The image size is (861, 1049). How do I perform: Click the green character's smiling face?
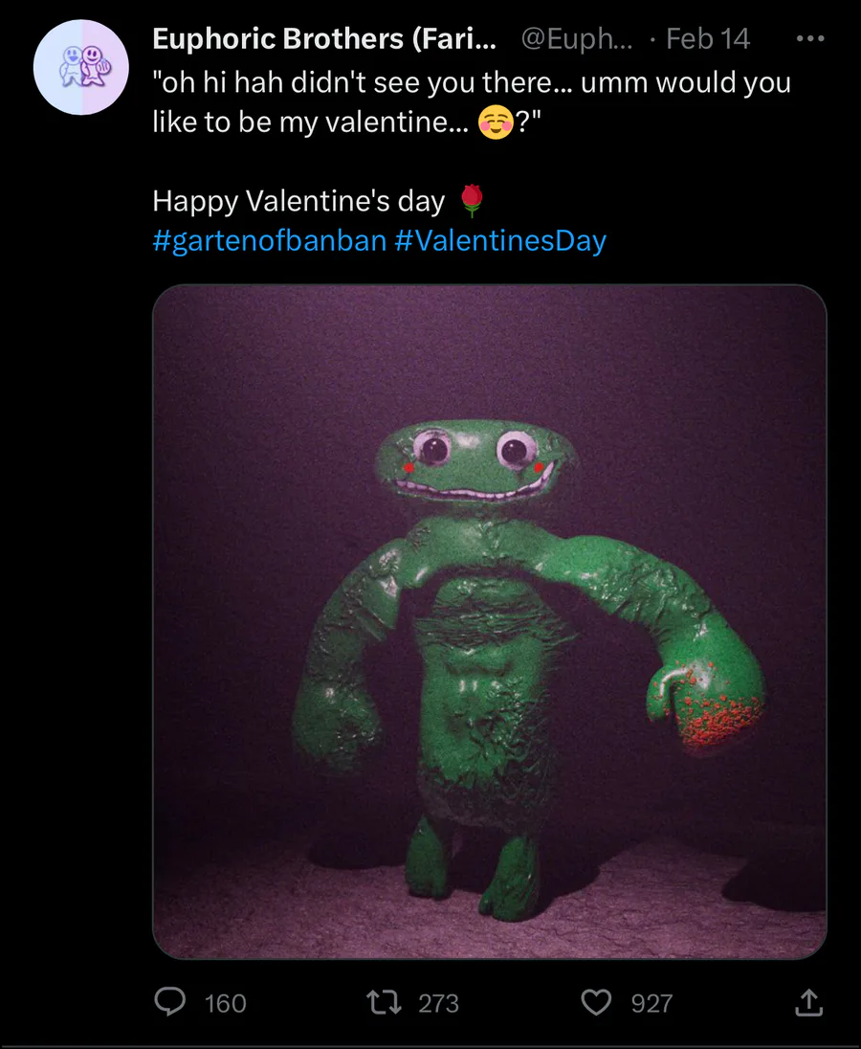pyautogui.click(x=475, y=459)
